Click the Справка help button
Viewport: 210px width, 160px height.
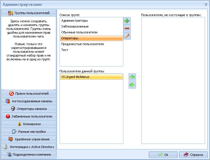pos(193,155)
